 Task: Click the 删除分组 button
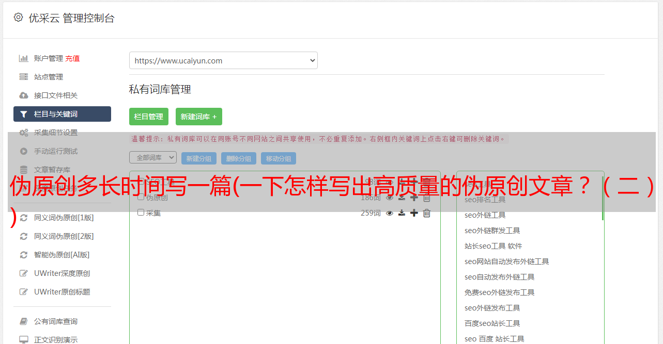point(239,158)
